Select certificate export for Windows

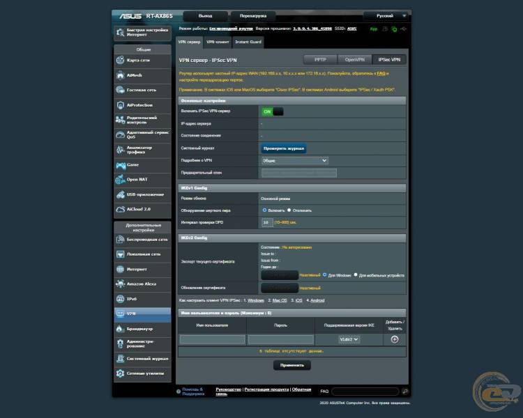(x=324, y=275)
